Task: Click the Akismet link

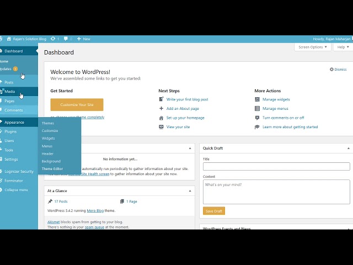Action: coord(54,222)
